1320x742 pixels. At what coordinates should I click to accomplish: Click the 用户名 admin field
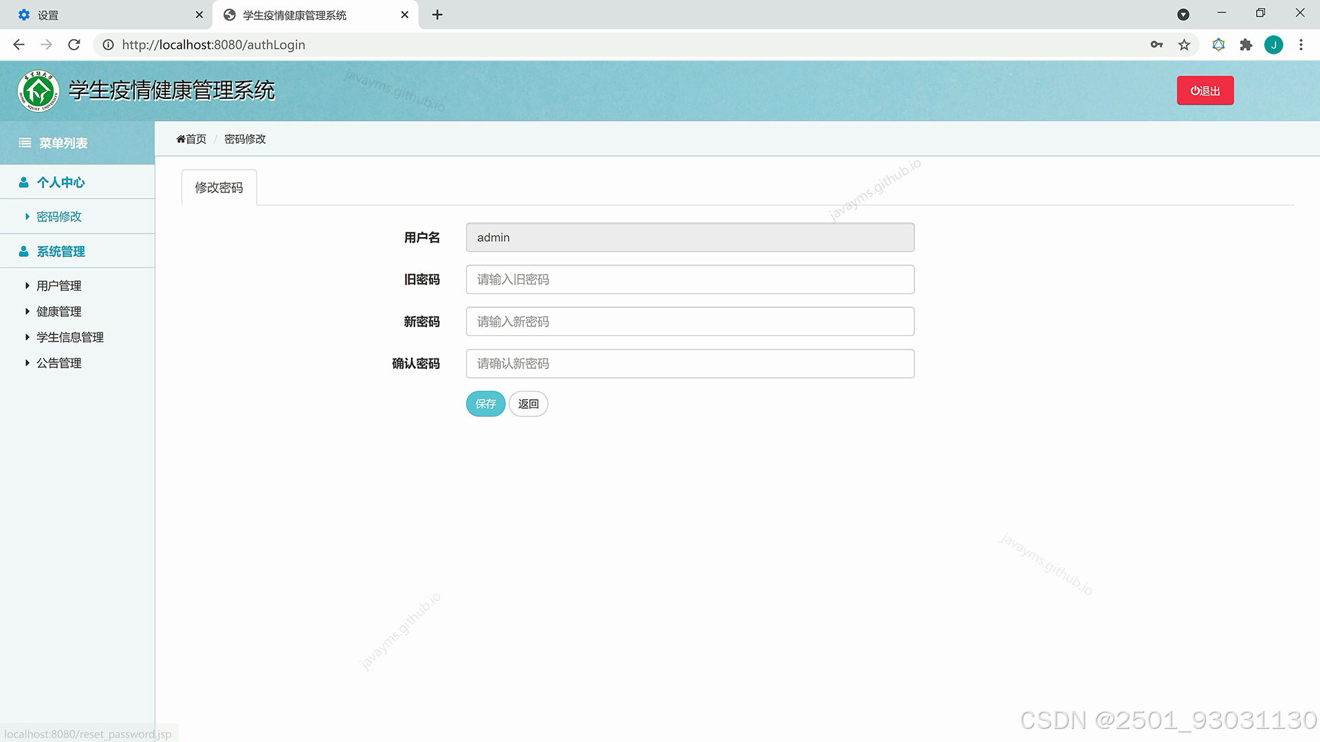[690, 237]
